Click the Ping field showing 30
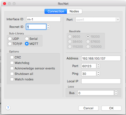This screenshot has height=115, width=126. point(89,73)
